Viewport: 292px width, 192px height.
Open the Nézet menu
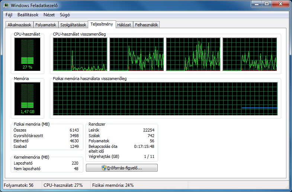click(x=49, y=15)
